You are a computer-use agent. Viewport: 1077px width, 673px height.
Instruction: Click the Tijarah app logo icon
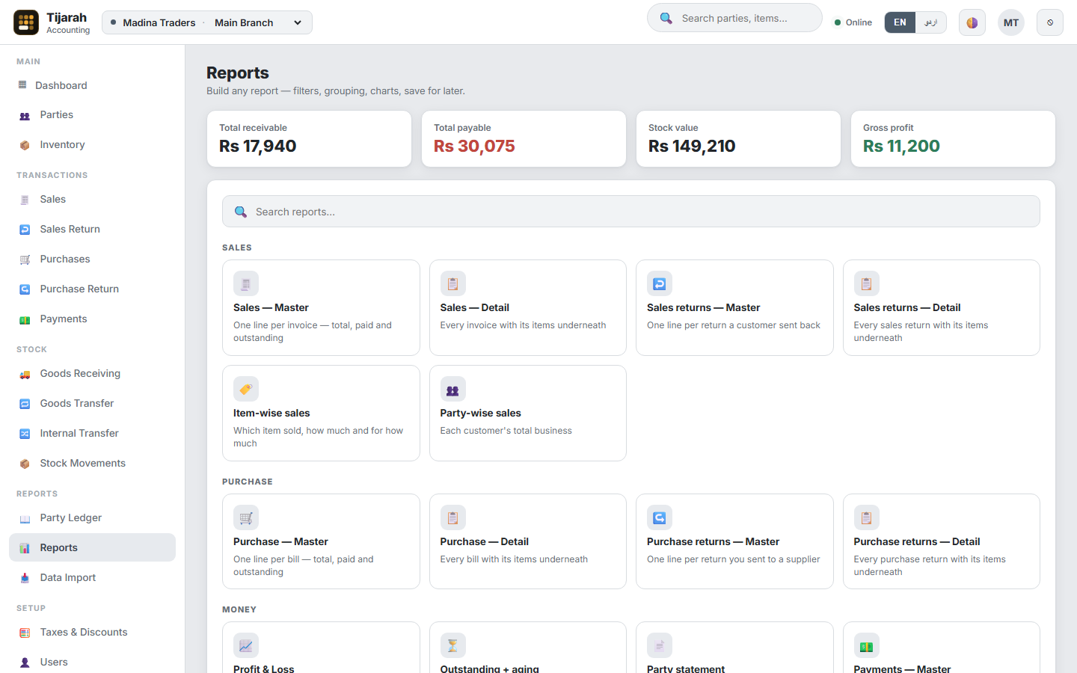tap(26, 22)
